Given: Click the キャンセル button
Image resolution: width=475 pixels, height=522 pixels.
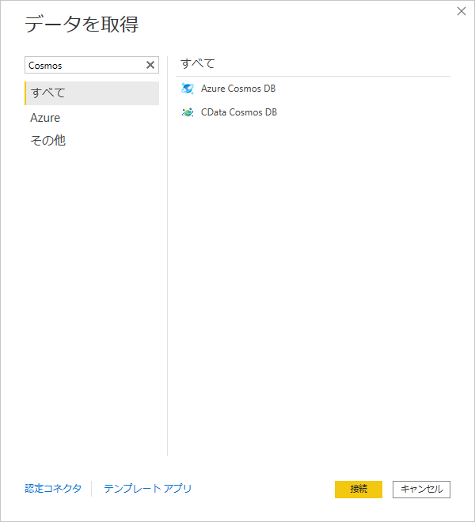Looking at the screenshot, I should 421,490.
